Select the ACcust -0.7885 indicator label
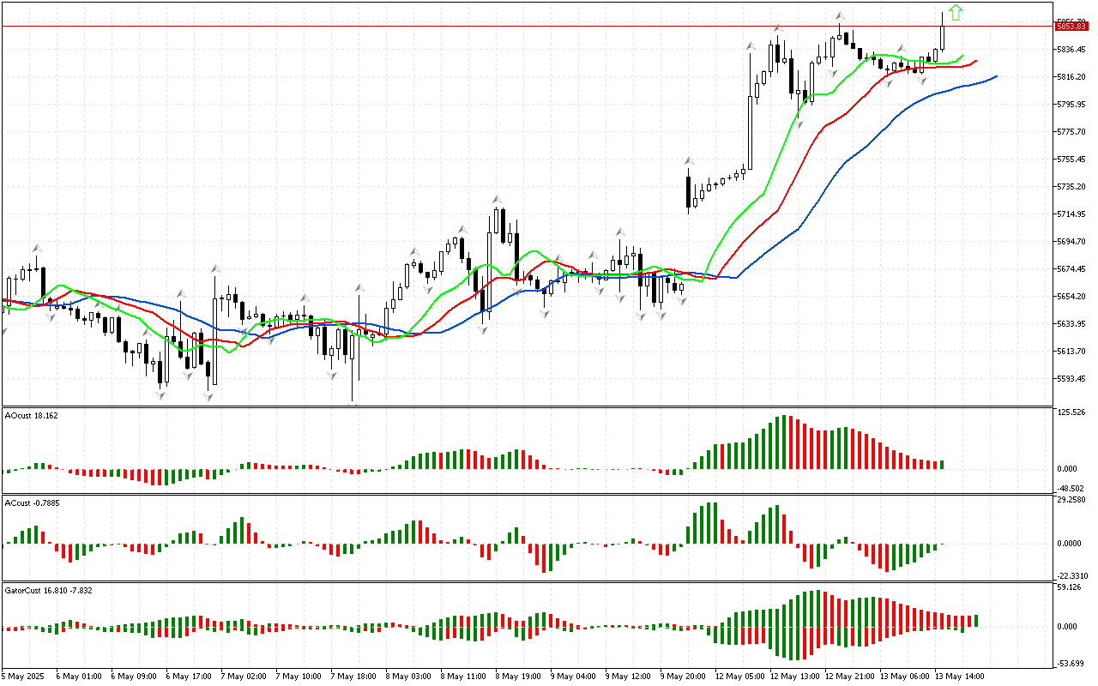The height and width of the screenshot is (686, 1098). (x=33, y=502)
